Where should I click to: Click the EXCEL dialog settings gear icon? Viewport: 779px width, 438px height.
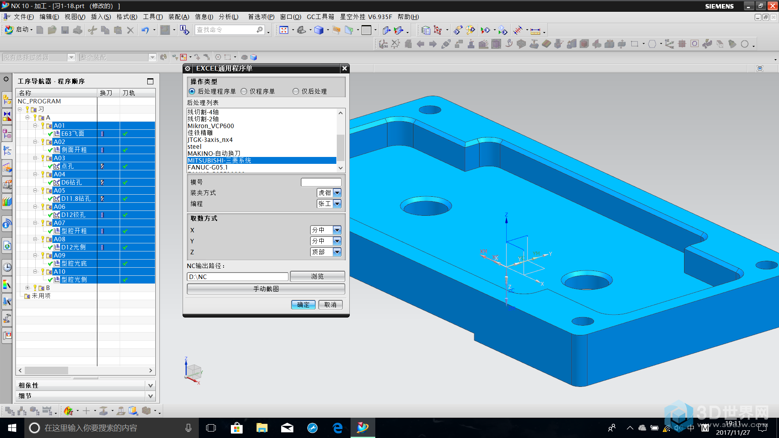[188, 69]
